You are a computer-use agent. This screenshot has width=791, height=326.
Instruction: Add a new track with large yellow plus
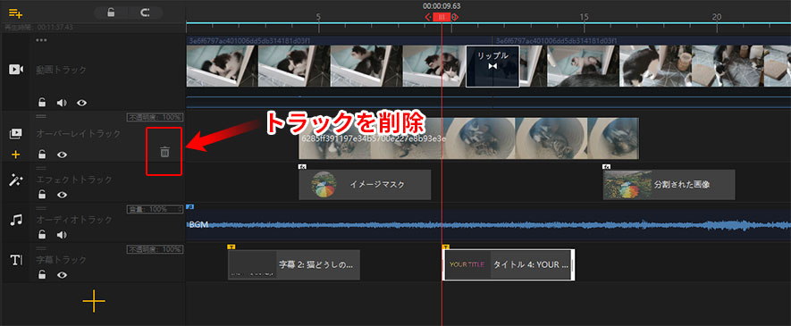point(94,301)
